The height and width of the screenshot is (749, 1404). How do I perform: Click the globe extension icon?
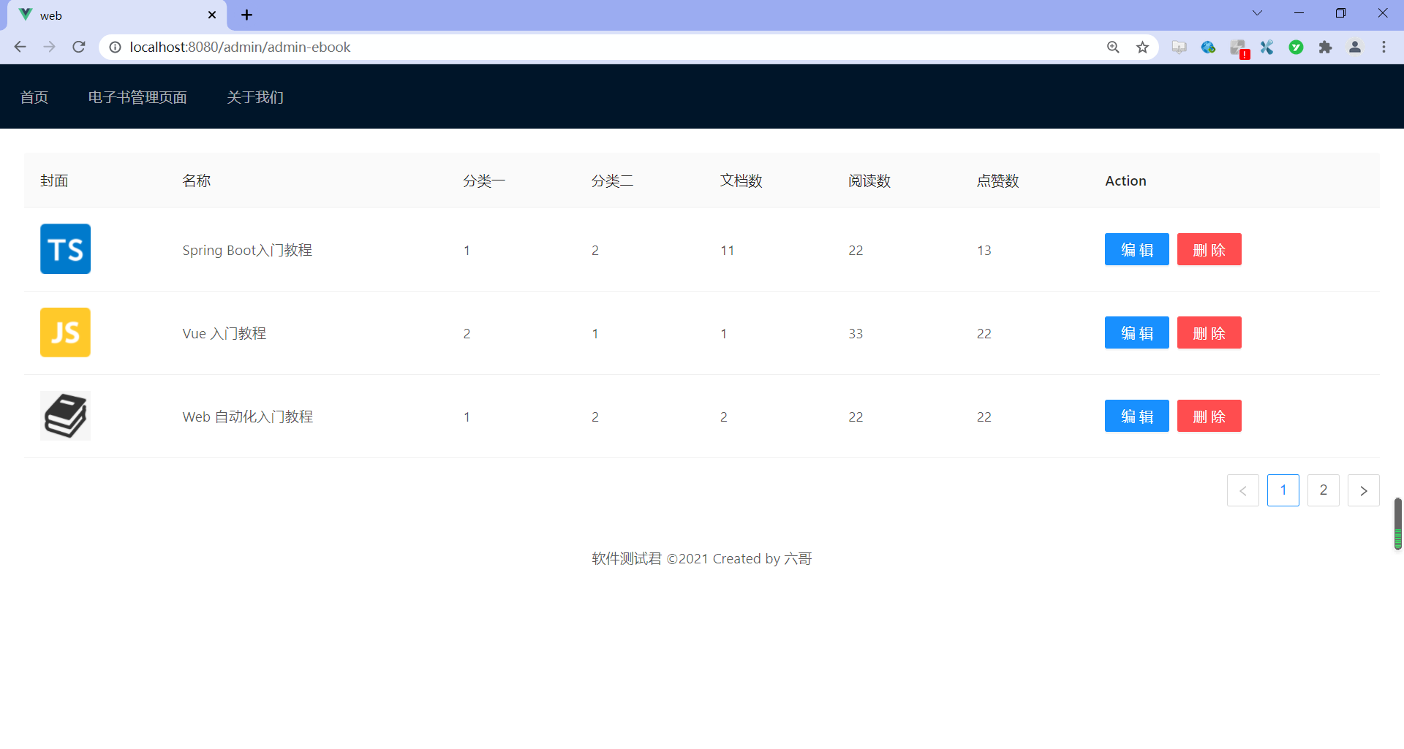point(1208,47)
